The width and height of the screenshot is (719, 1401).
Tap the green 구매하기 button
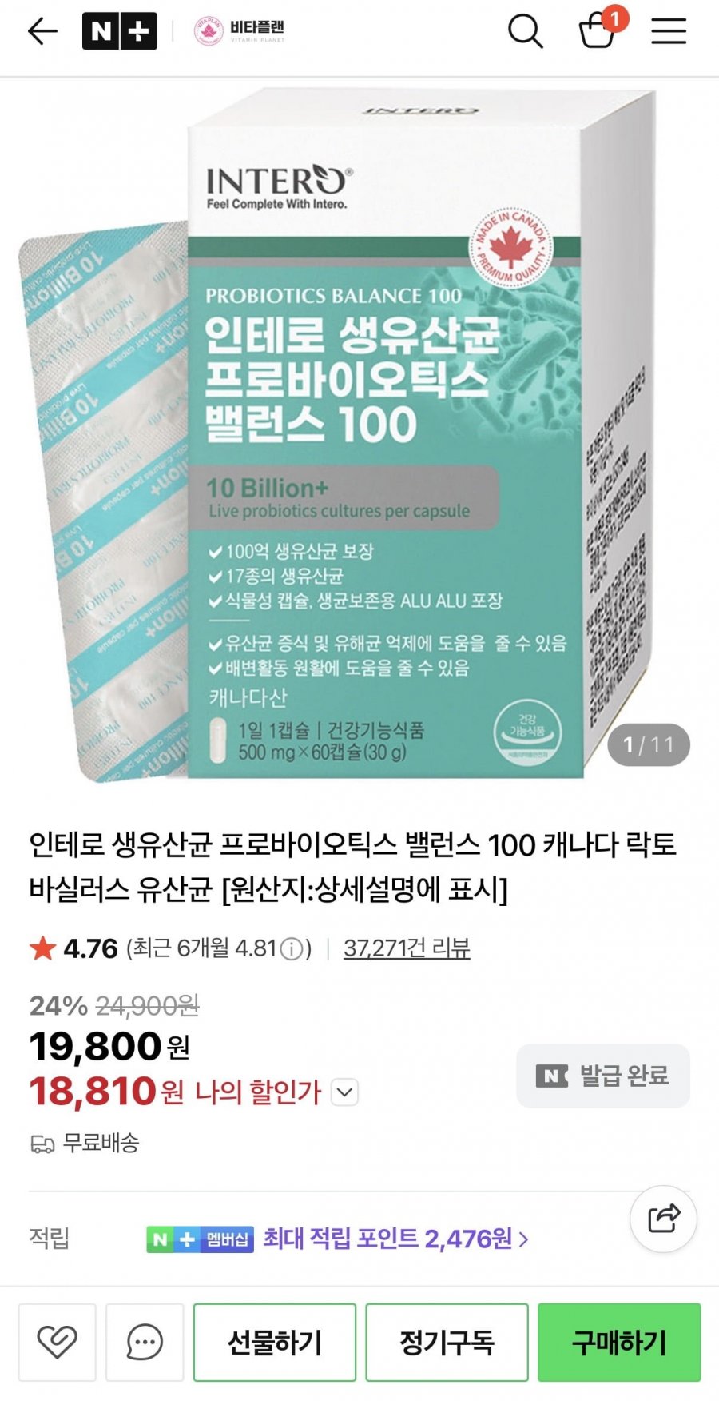[x=619, y=1342]
